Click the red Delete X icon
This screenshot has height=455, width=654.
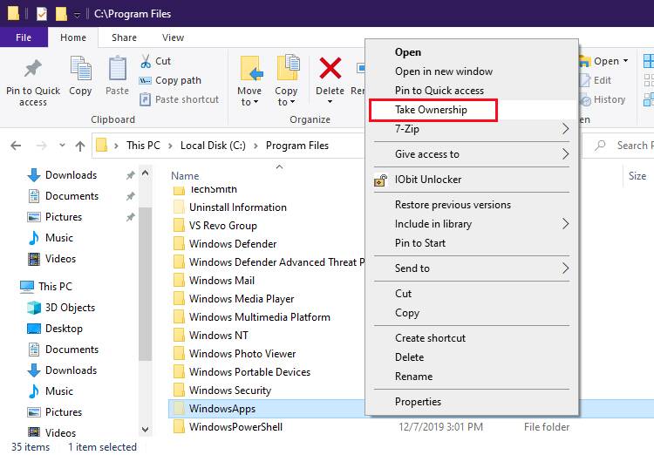point(330,69)
